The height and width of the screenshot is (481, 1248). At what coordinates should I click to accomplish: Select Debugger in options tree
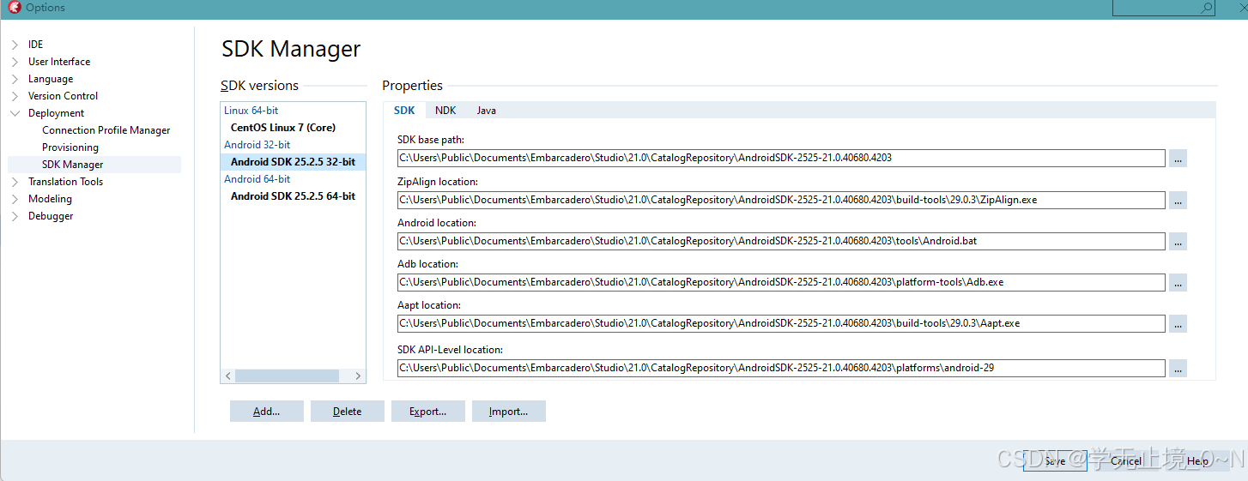(x=51, y=216)
